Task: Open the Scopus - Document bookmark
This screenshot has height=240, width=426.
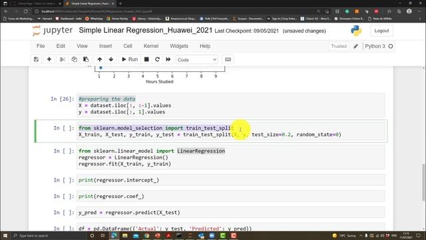Action: [248, 19]
